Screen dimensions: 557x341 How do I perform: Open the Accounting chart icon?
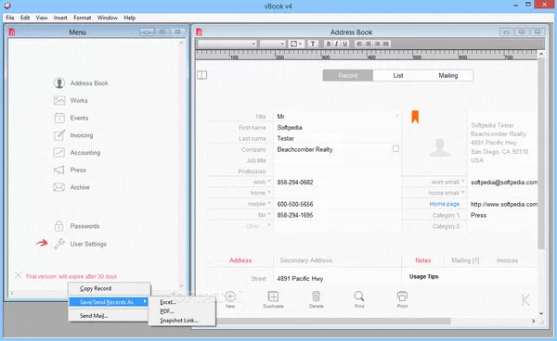59,152
